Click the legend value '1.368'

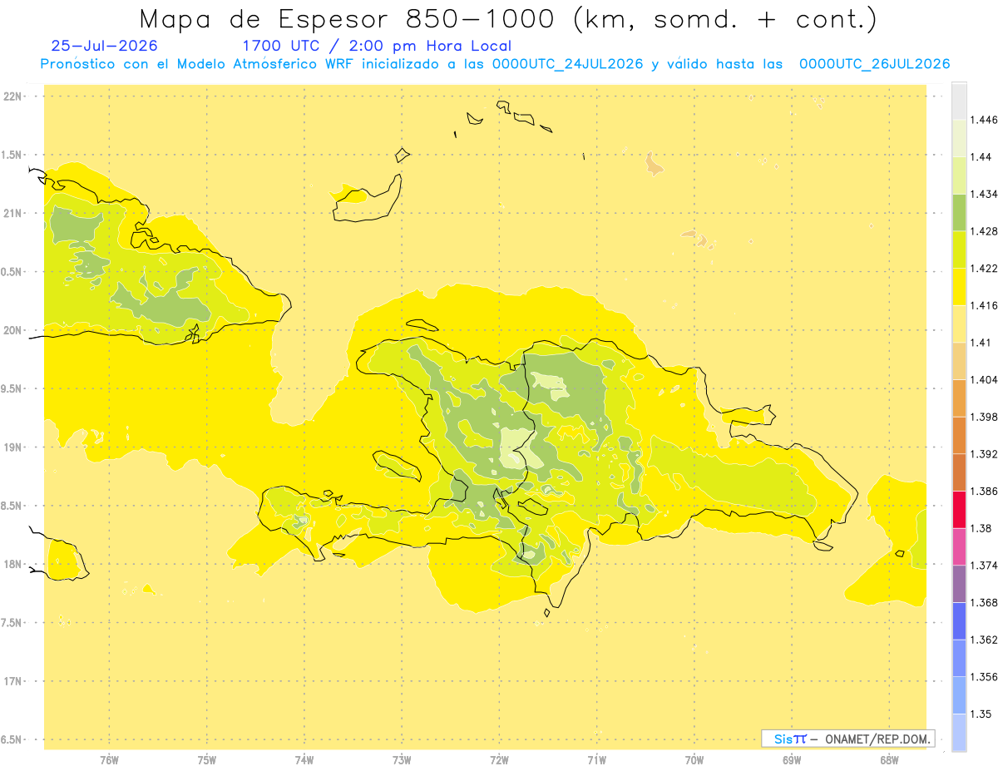tap(984, 603)
